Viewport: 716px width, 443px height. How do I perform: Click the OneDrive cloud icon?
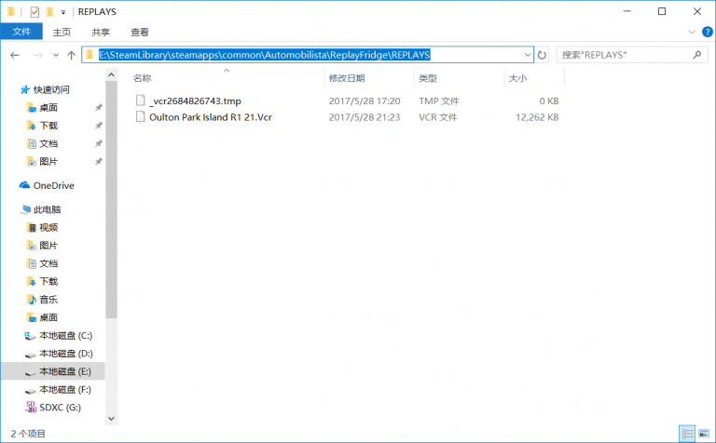point(24,185)
